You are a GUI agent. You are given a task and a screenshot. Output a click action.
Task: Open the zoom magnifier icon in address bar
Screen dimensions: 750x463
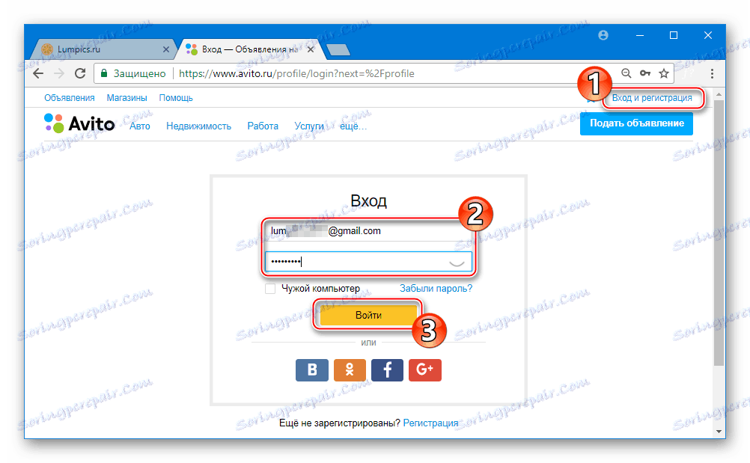pyautogui.click(x=626, y=73)
